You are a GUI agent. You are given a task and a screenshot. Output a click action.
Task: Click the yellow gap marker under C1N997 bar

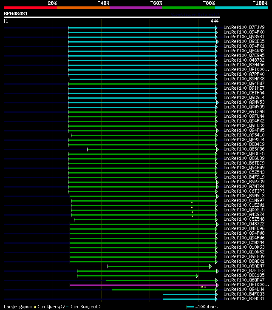pyautogui.click(x=192, y=203)
